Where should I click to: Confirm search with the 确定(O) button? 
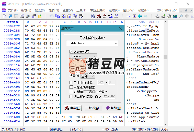(x=73, y=108)
